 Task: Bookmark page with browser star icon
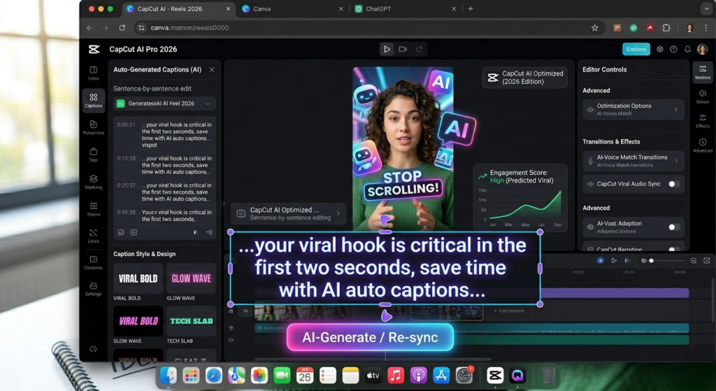(594, 28)
